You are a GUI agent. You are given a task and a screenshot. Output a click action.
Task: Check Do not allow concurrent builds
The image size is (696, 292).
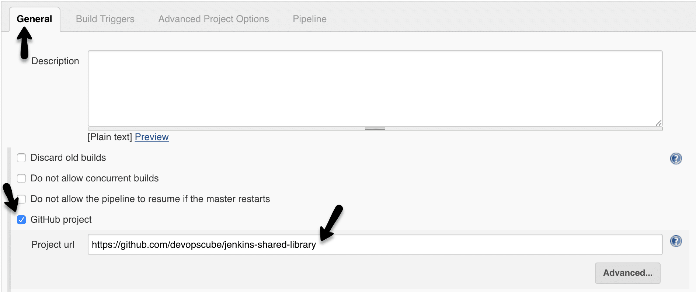tap(21, 178)
